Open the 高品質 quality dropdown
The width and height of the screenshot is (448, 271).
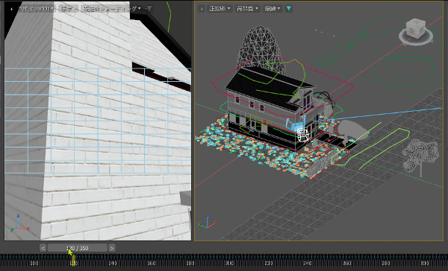tap(247, 9)
